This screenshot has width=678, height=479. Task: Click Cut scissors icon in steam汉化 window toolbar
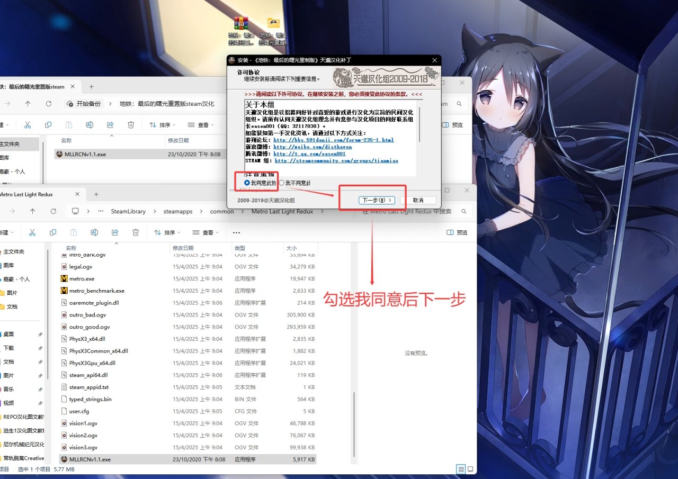pyautogui.click(x=28, y=125)
